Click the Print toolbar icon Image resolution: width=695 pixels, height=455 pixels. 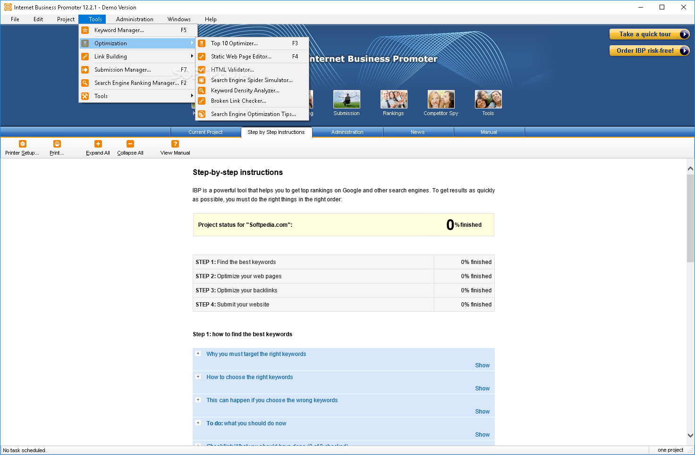point(57,144)
